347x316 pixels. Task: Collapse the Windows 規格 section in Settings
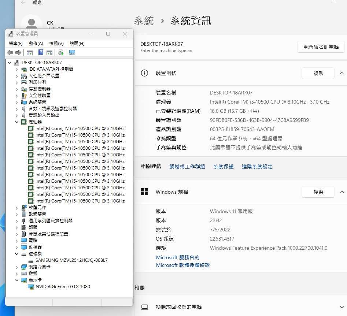point(342,192)
